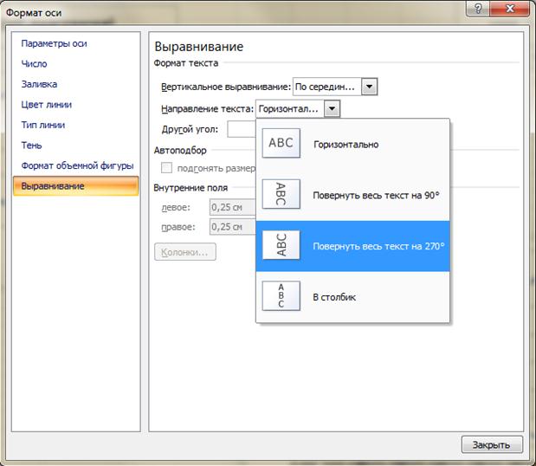Click the Другой угол label
This screenshot has width=536, height=466.
[190, 129]
